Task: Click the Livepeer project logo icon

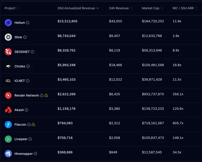Action: click(8, 139)
